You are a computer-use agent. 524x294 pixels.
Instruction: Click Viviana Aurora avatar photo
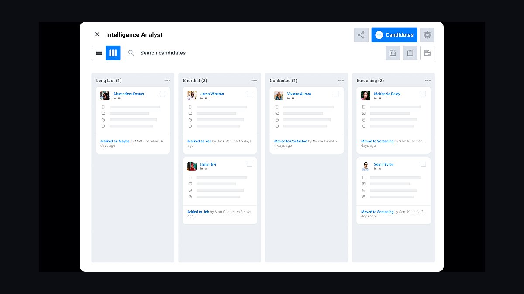(x=279, y=95)
